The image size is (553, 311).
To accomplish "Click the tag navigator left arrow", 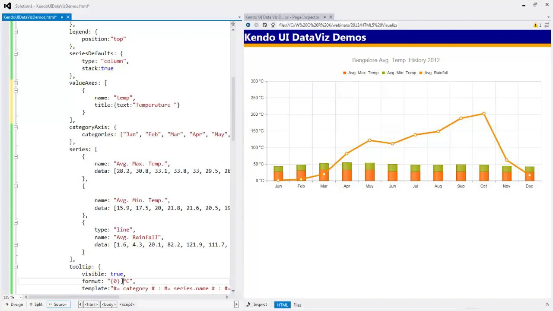I will (x=80, y=305).
